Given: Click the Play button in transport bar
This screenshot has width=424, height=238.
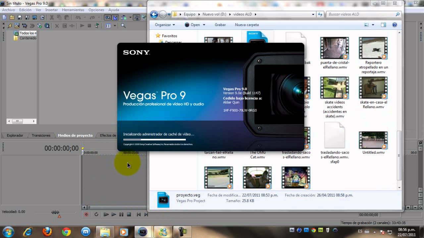Looking at the screenshot, I should 114,215.
